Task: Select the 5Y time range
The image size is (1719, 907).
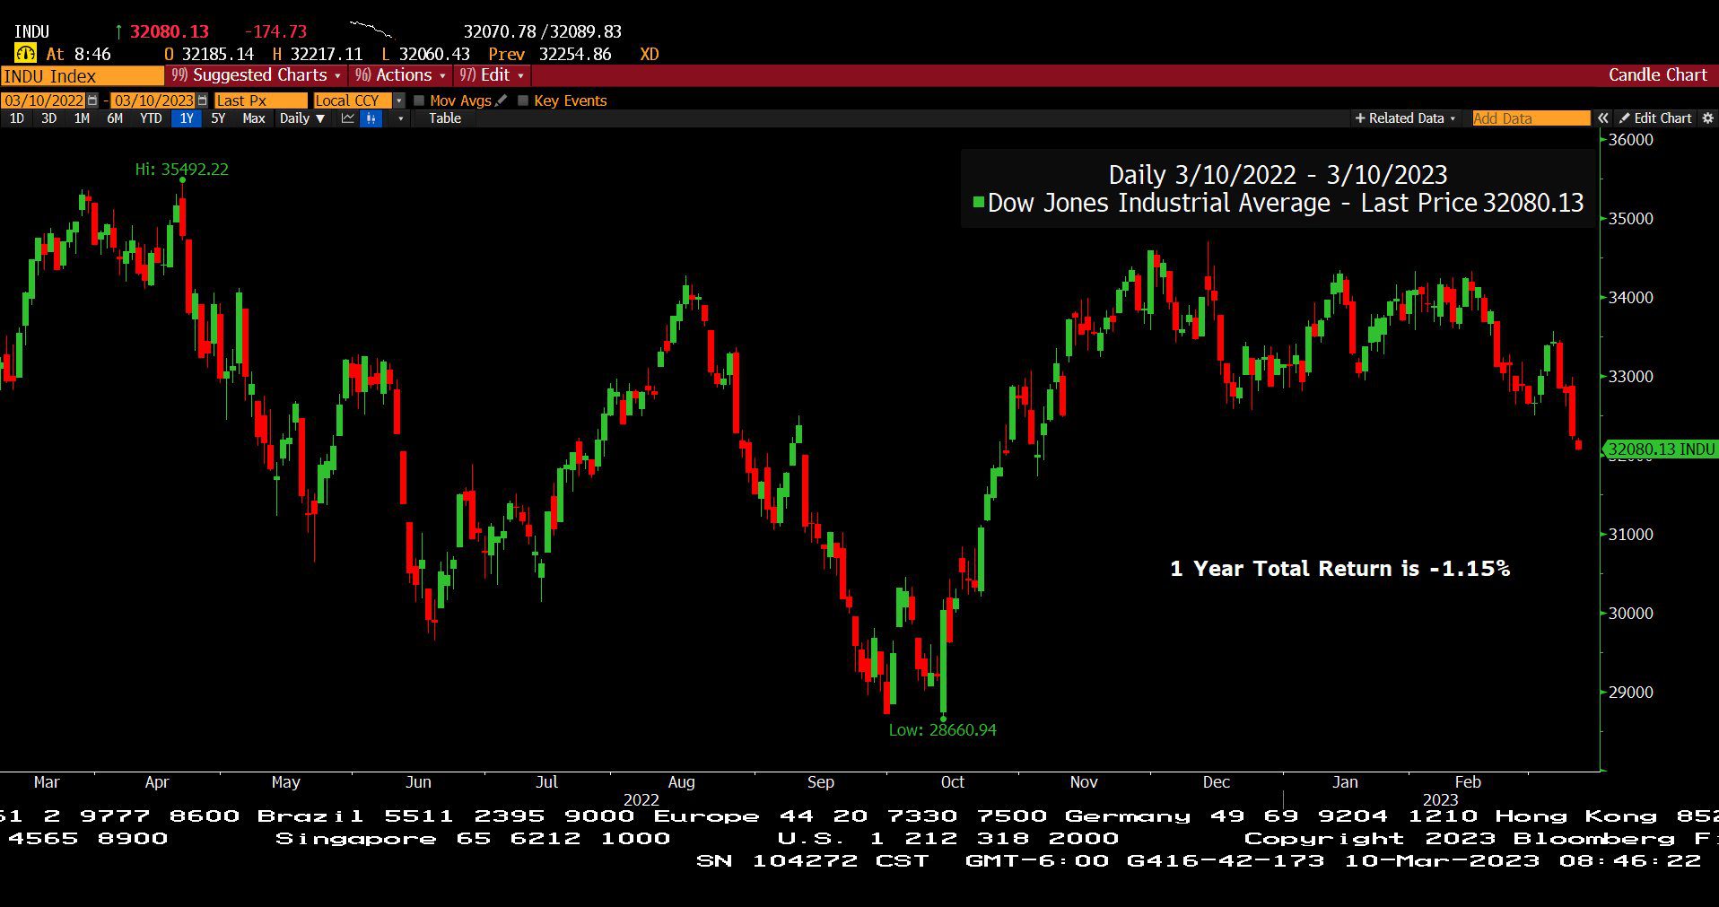Action: point(218,118)
